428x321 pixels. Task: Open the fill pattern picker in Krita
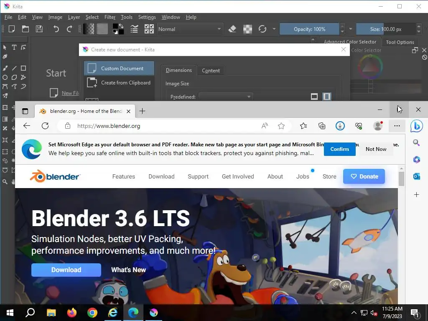pos(102,29)
